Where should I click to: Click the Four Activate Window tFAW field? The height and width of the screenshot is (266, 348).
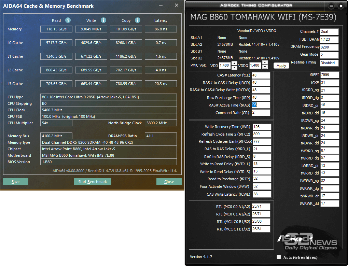tap(262, 186)
